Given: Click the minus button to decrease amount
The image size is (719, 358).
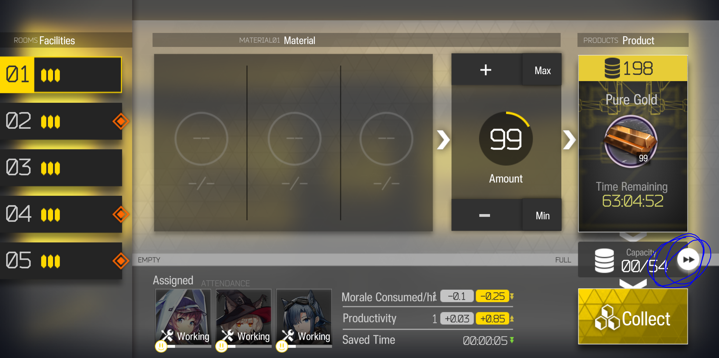Looking at the screenshot, I should coord(485,215).
